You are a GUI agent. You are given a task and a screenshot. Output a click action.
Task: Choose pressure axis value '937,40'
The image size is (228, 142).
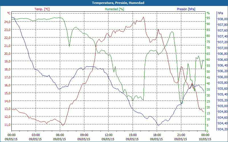(x=223, y=36)
